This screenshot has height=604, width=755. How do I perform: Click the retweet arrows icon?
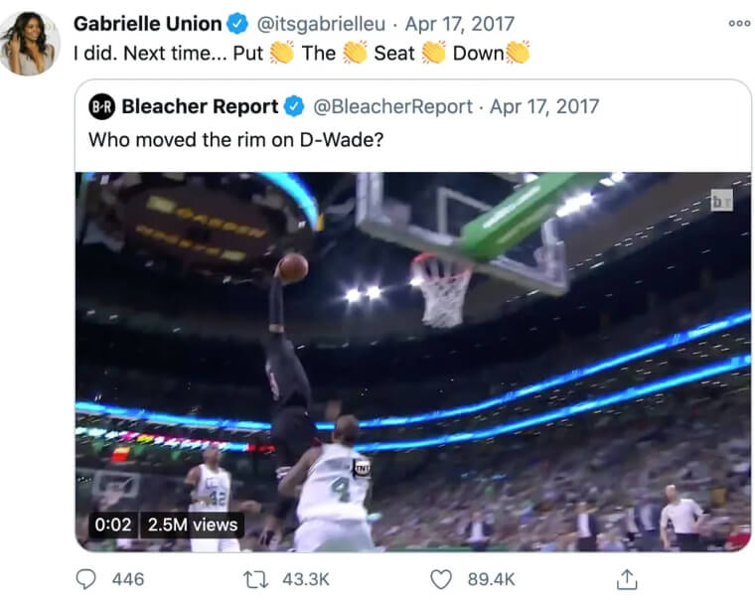258,578
